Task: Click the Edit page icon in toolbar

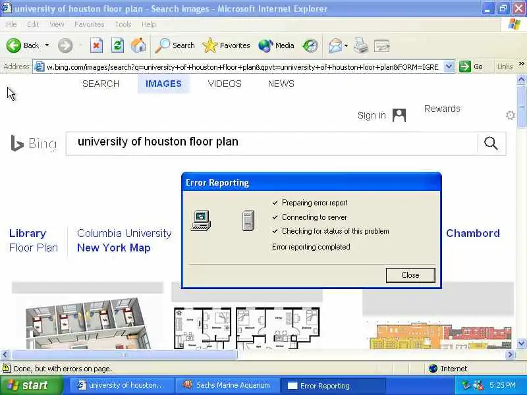Action: [382, 45]
